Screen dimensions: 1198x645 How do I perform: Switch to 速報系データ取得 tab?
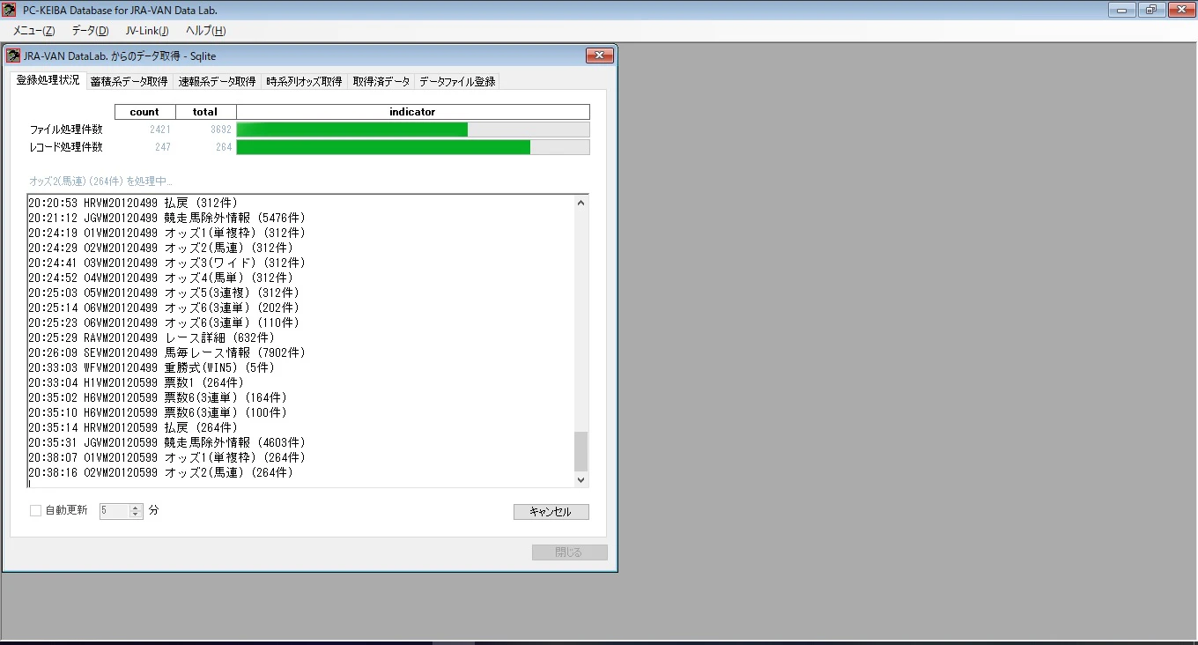click(x=217, y=81)
